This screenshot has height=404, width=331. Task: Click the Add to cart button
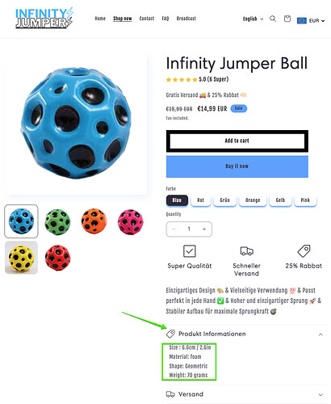coord(237,141)
